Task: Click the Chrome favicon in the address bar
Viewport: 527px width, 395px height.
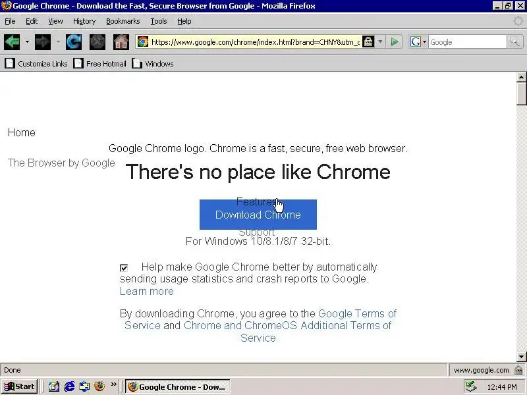Action: point(143,42)
